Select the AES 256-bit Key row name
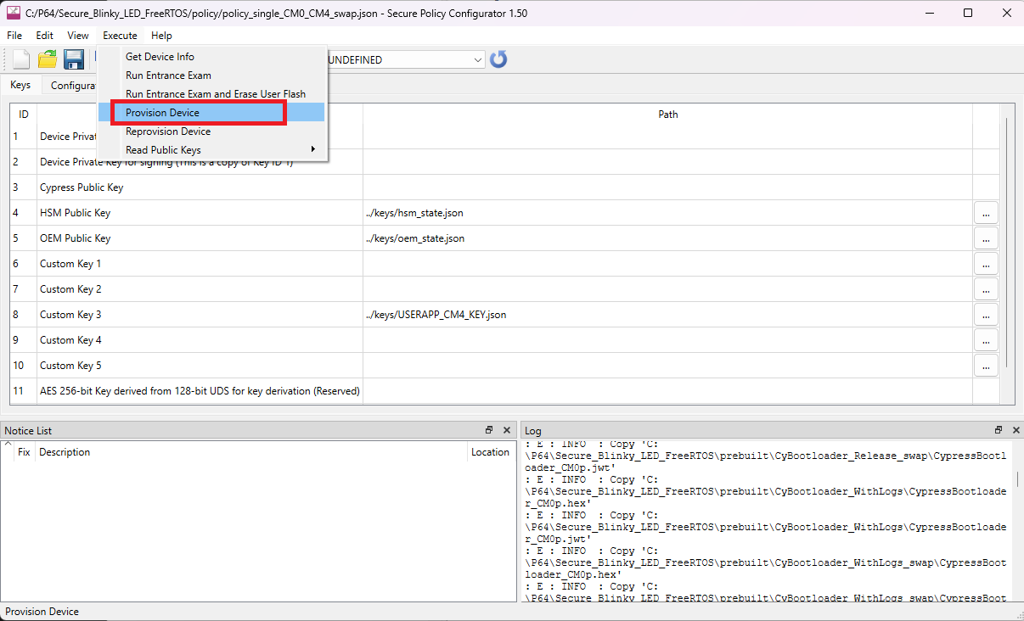1024x621 pixels. 200,391
